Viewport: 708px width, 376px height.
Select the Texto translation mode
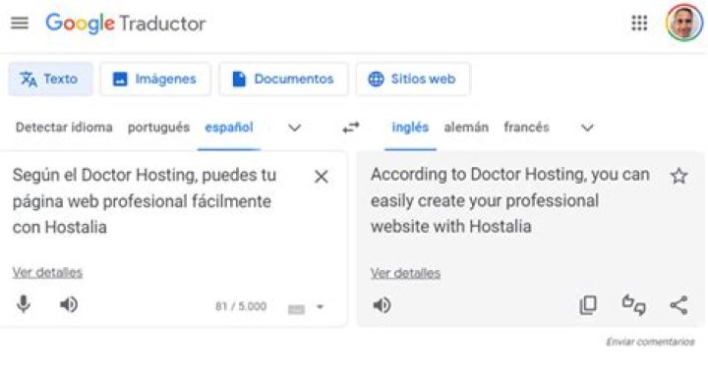pyautogui.click(x=50, y=79)
